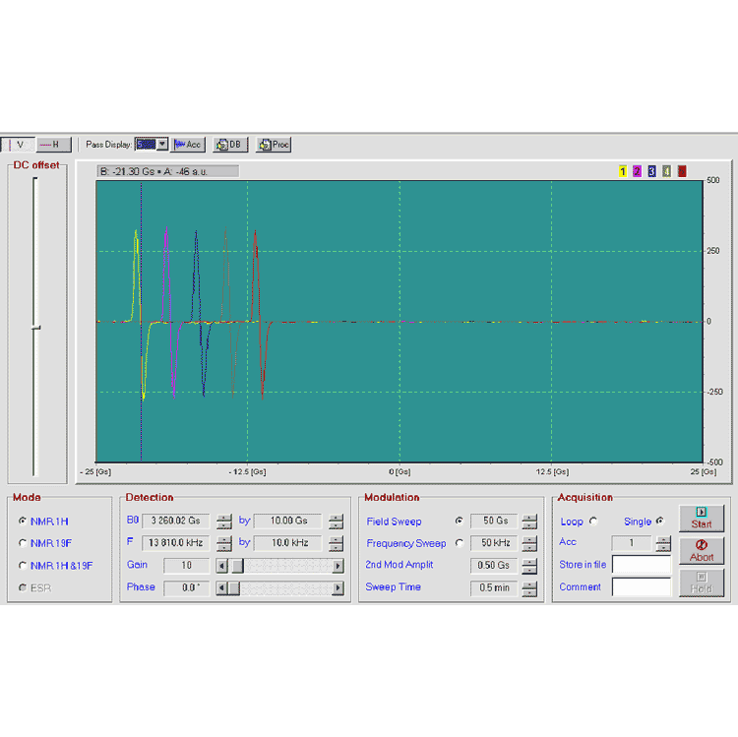Viewport: 738px width, 737px height.
Task: Click the F step size stepper
Action: click(337, 543)
